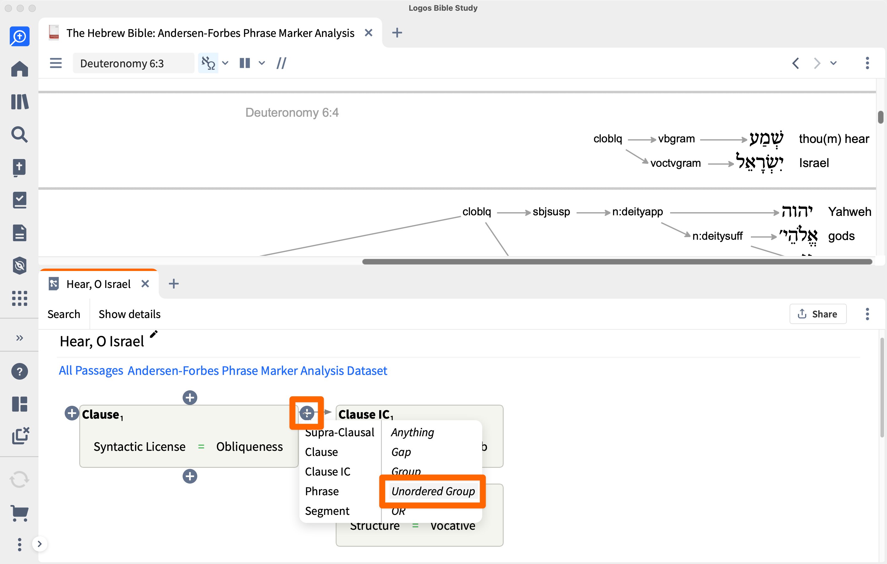Go back with the left arrow

pyautogui.click(x=796, y=63)
